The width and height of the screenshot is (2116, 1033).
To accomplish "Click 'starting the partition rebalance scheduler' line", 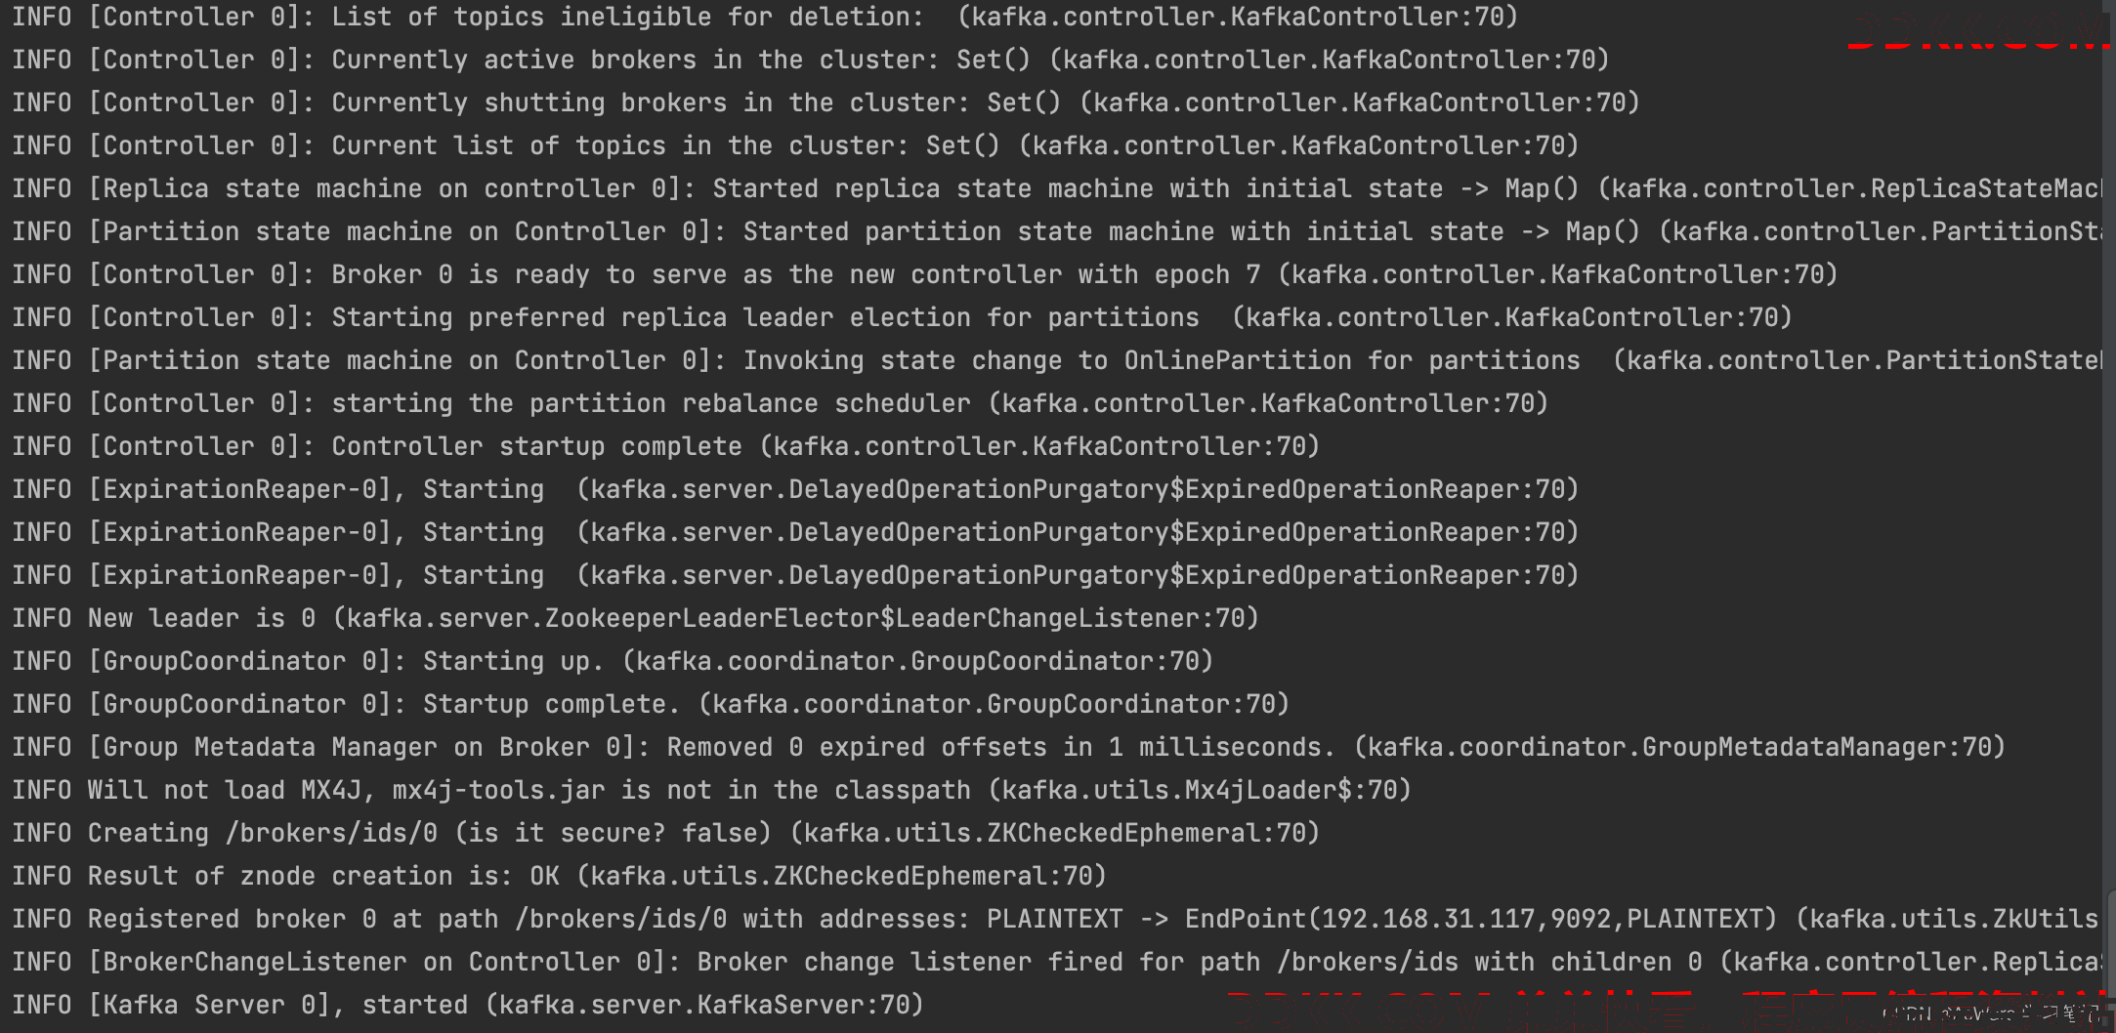I will [x=781, y=403].
